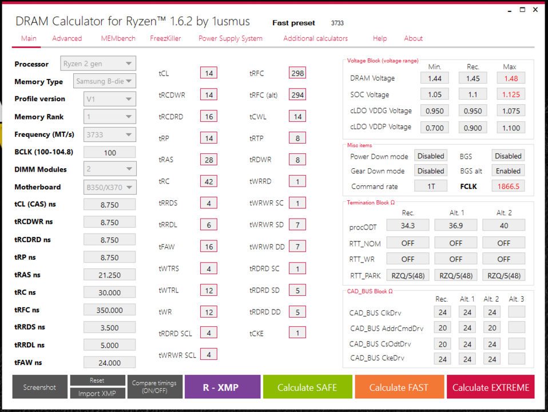The width and height of the screenshot is (548, 412).
Task: Toggle Compare timings (ON/OFF)
Action: click(x=154, y=387)
